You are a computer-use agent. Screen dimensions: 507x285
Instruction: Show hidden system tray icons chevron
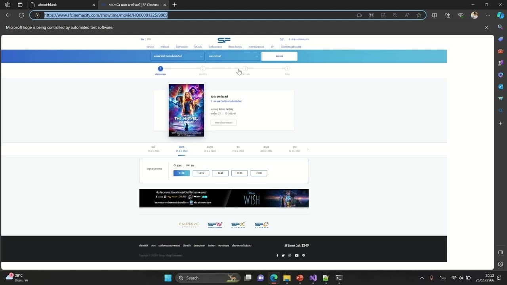[422, 278]
